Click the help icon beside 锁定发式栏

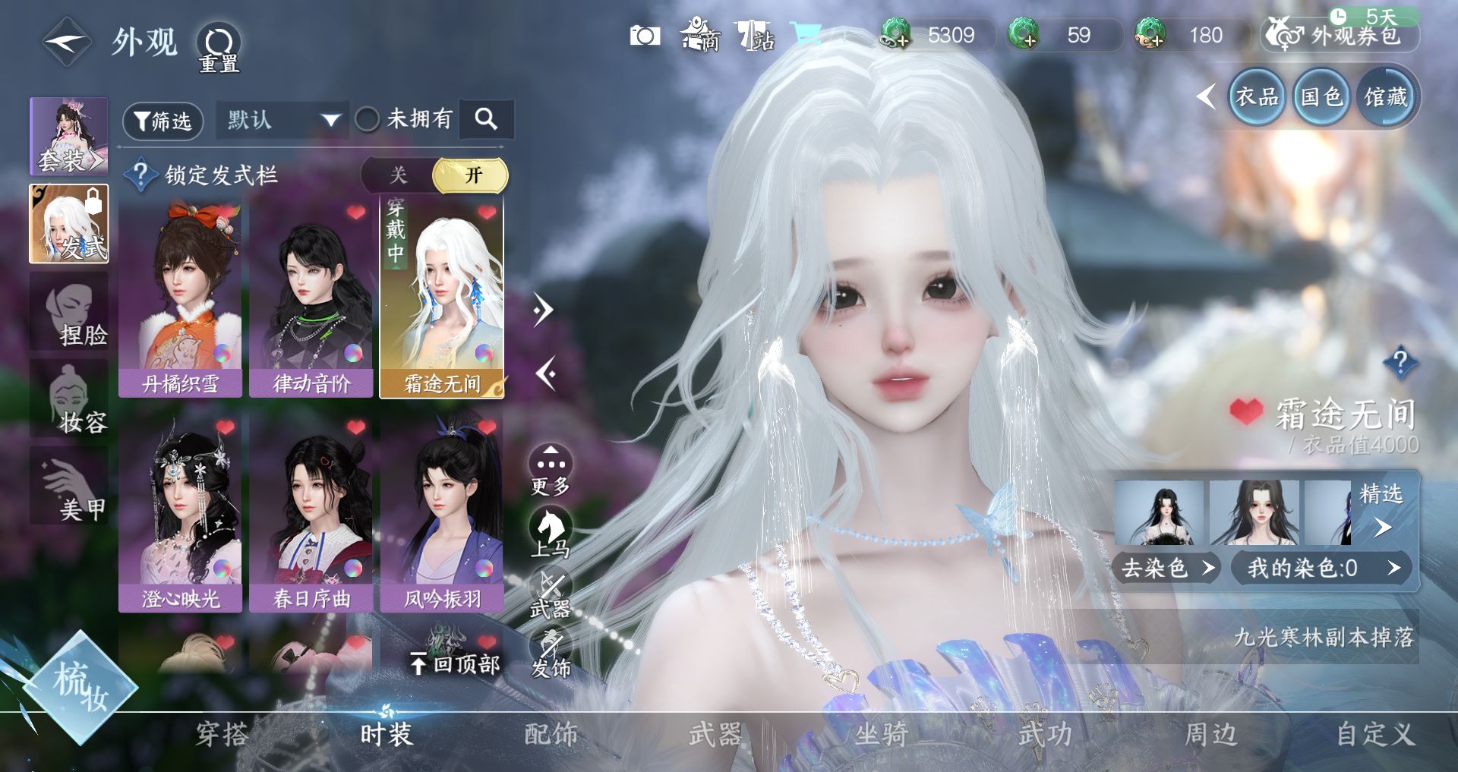click(x=140, y=175)
